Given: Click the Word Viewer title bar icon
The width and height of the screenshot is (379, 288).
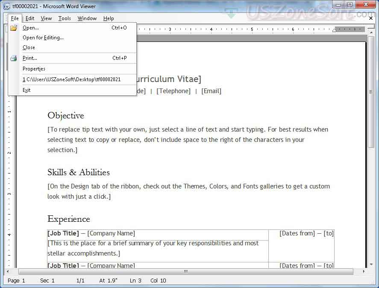Looking at the screenshot, I should (x=7, y=6).
